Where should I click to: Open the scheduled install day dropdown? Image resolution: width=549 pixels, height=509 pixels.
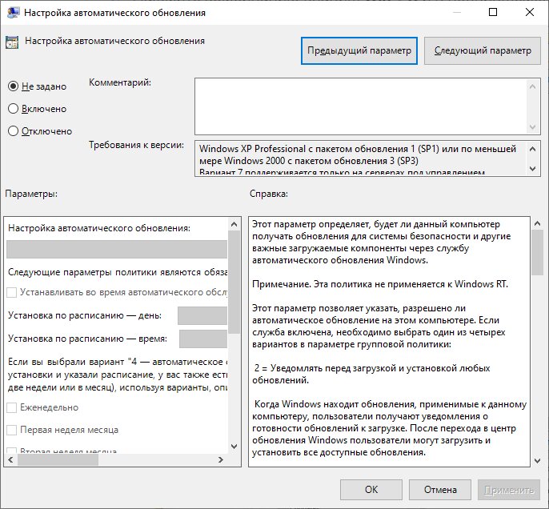pos(202,316)
